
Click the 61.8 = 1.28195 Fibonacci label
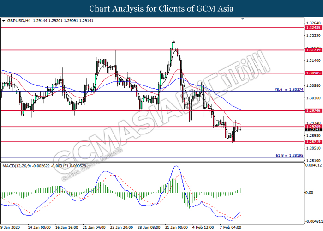pos(289,155)
